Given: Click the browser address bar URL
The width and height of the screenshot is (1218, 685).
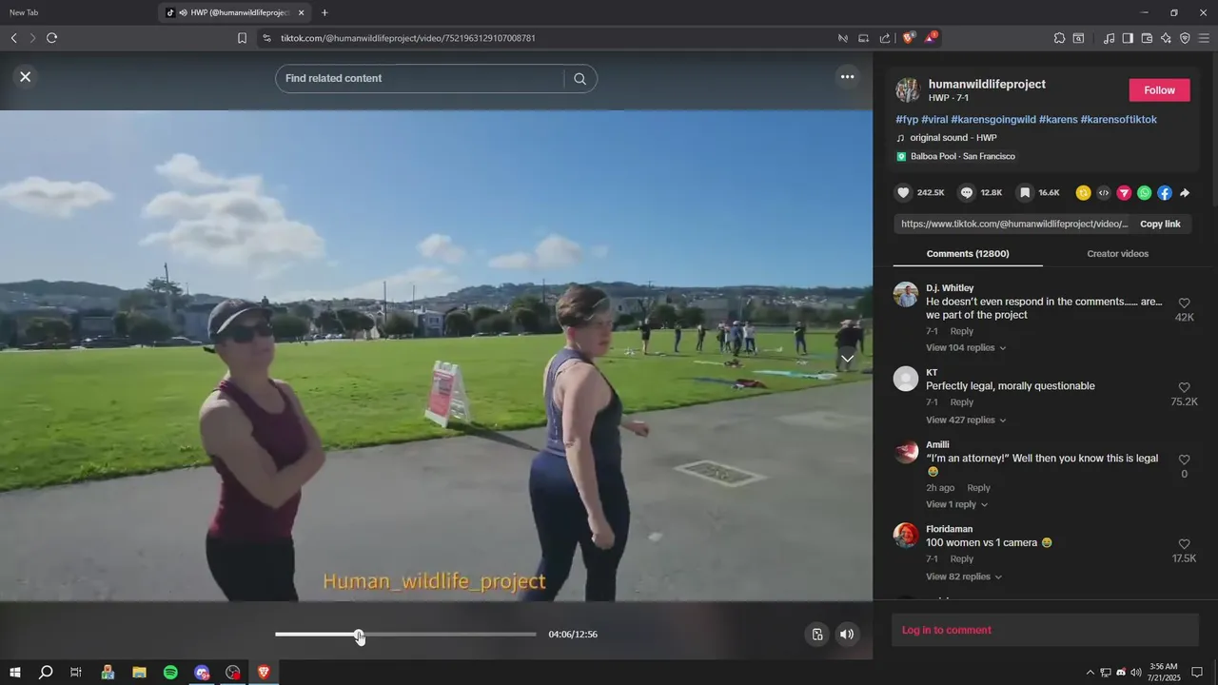Looking at the screenshot, I should (407, 38).
